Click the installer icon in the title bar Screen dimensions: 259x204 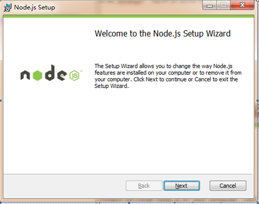7,7
